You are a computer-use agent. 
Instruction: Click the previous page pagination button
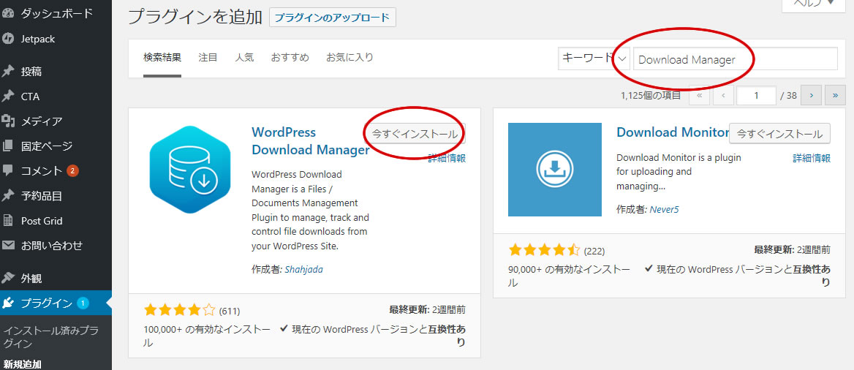pyautogui.click(x=723, y=95)
